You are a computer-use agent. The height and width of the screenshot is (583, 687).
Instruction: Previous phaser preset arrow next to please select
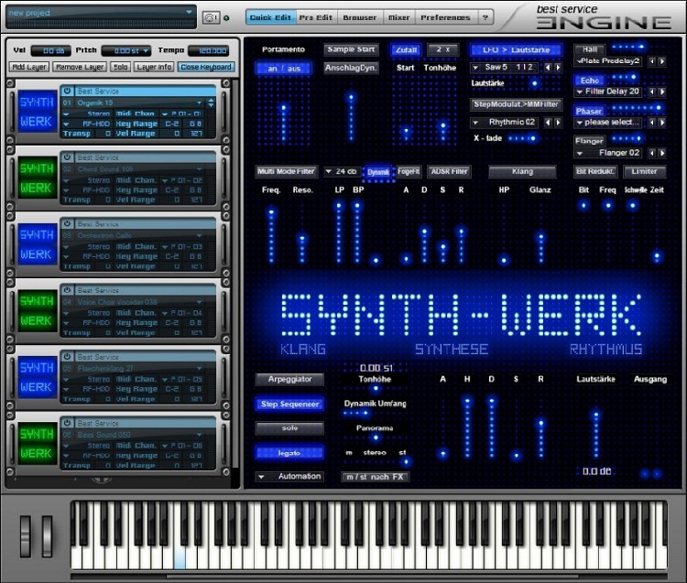pos(652,123)
